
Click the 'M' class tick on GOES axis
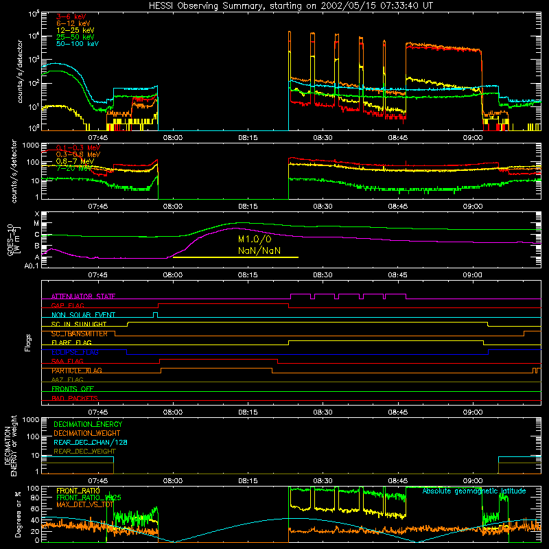[x=36, y=224]
